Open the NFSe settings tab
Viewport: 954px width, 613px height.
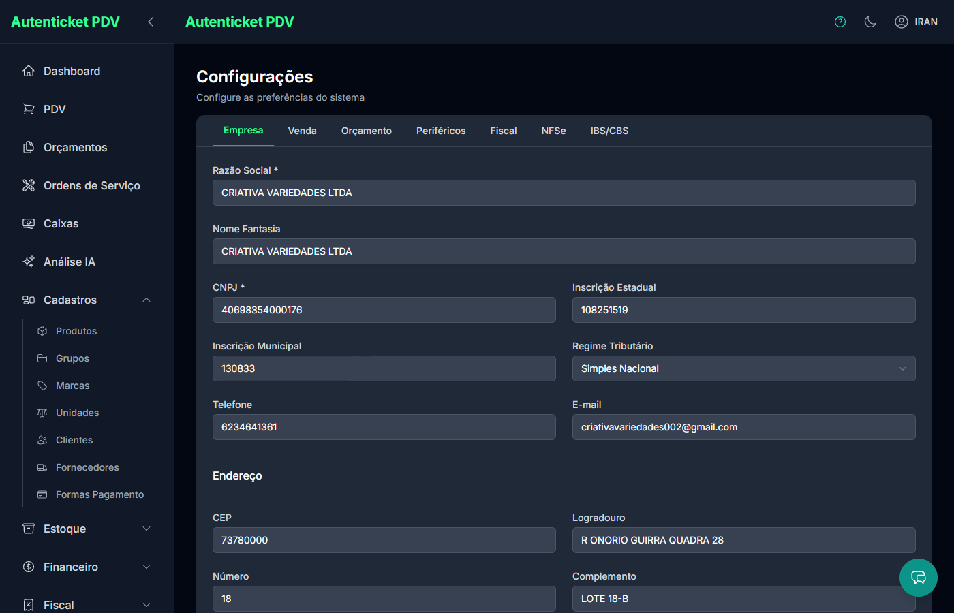[553, 130]
